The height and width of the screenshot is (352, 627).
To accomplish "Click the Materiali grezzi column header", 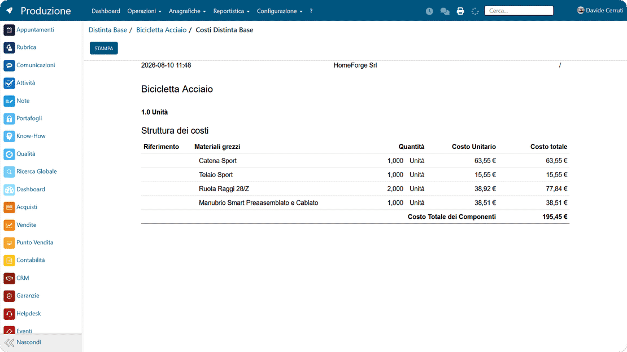I will [217, 147].
